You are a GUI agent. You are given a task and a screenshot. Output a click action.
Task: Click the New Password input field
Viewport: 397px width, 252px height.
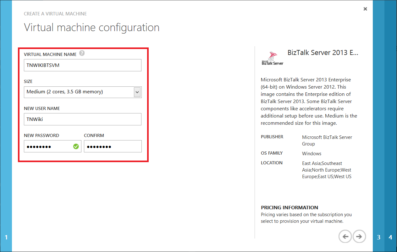52,146
